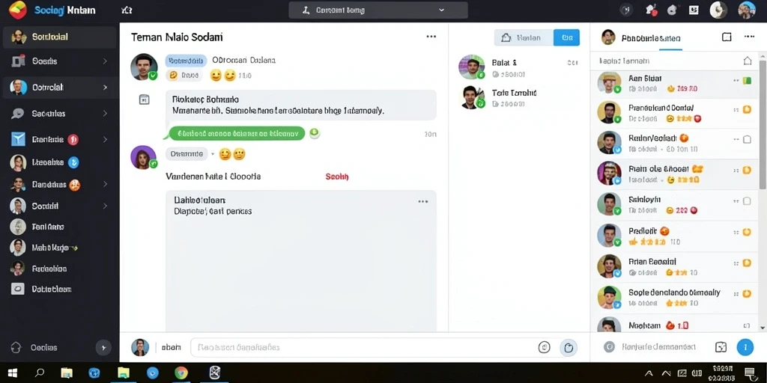Click the 'Ranjanie demanatt' input field
The width and height of the screenshot is (767, 383).
tap(658, 347)
